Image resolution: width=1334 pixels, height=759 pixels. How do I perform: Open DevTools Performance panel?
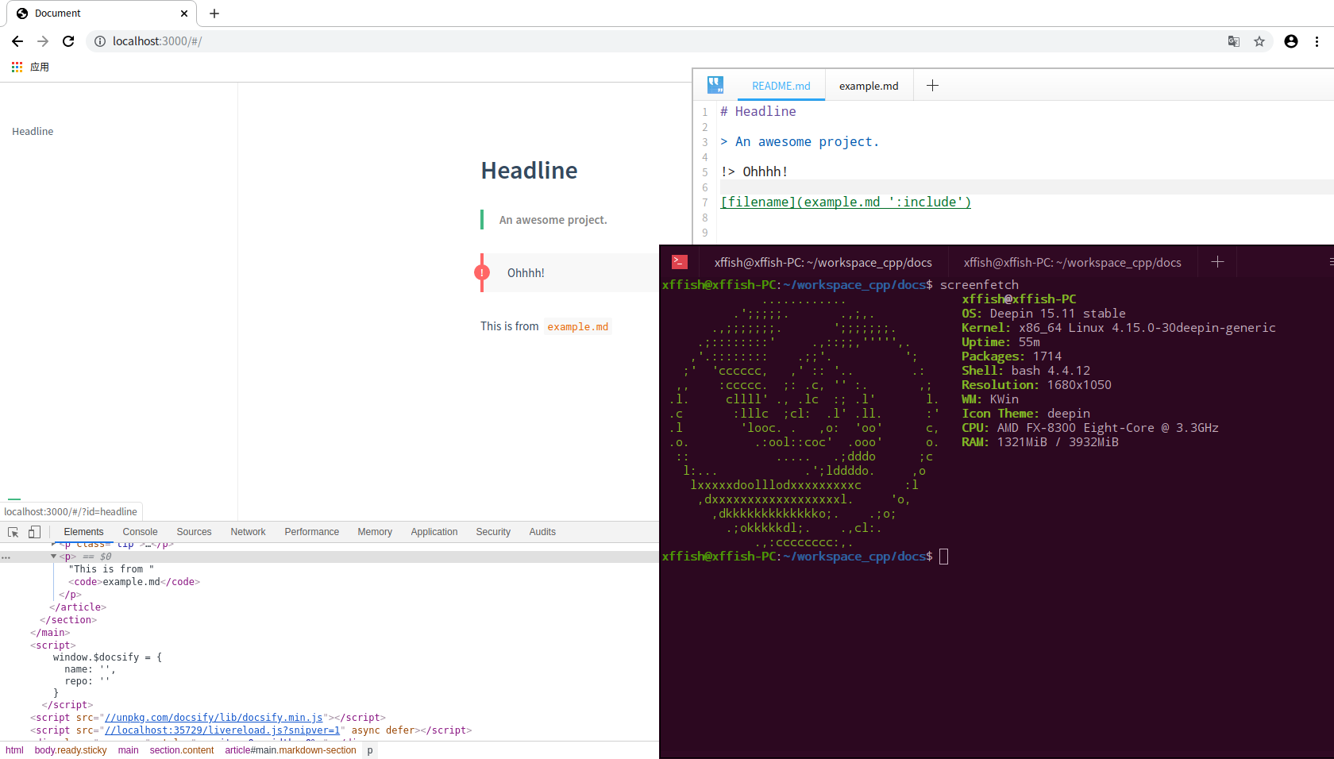pyautogui.click(x=311, y=532)
